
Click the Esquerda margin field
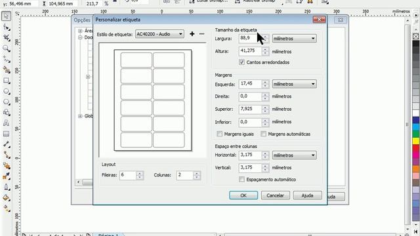pyautogui.click(x=250, y=84)
